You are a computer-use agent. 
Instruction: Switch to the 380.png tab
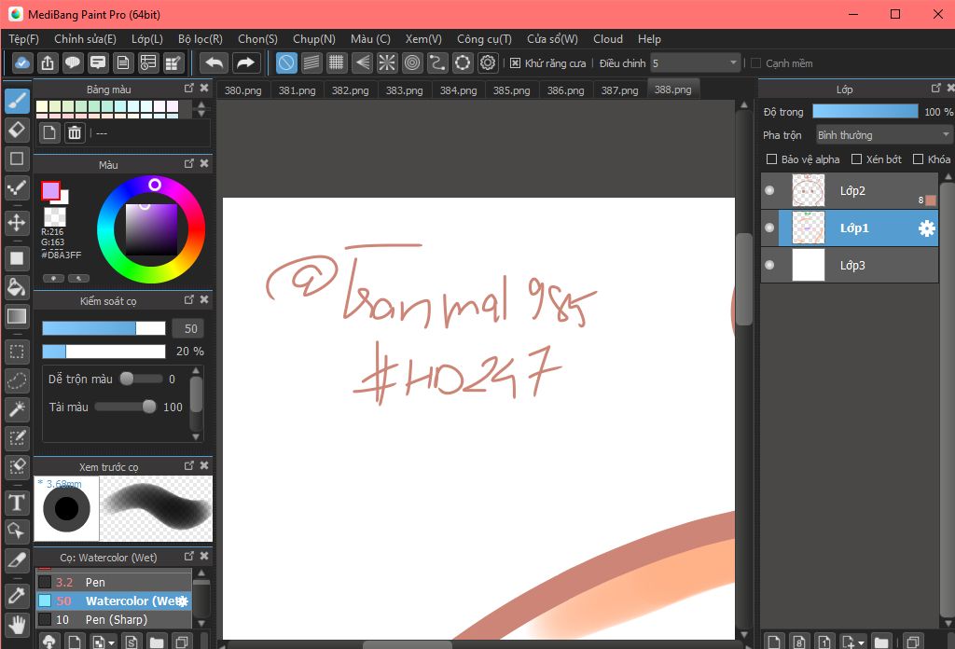tap(243, 90)
